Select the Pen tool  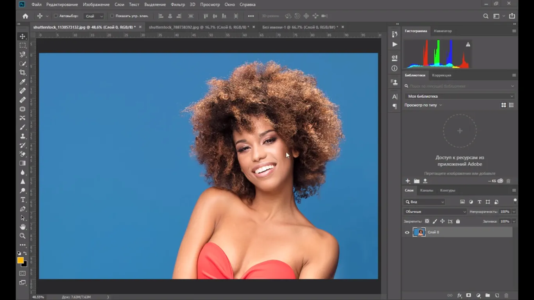pyautogui.click(x=23, y=209)
